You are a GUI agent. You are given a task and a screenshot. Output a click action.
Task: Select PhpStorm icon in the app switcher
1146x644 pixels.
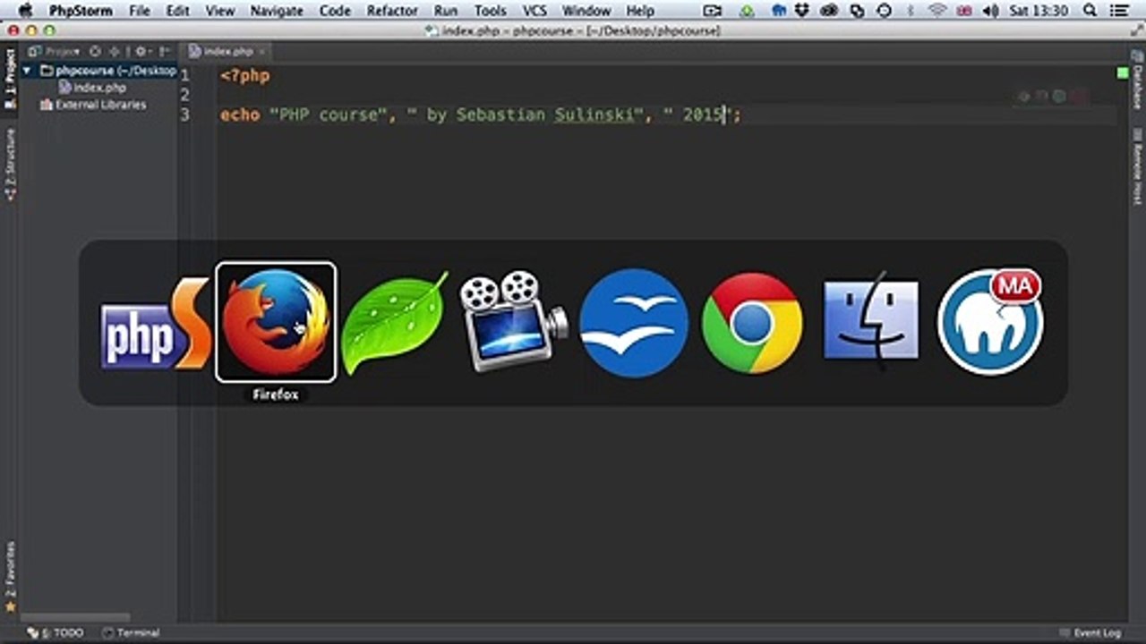point(154,324)
